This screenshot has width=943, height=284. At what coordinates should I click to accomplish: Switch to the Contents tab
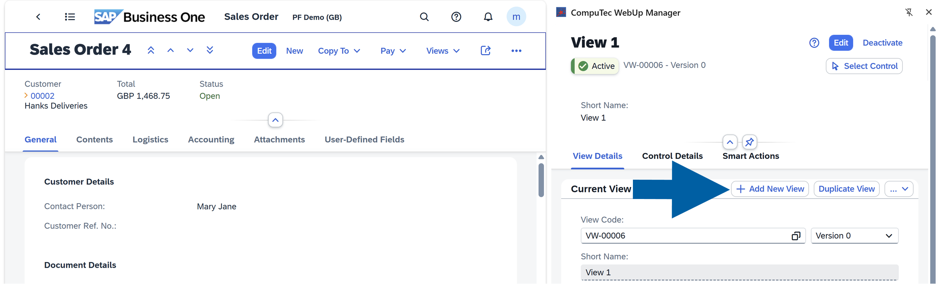[94, 139]
